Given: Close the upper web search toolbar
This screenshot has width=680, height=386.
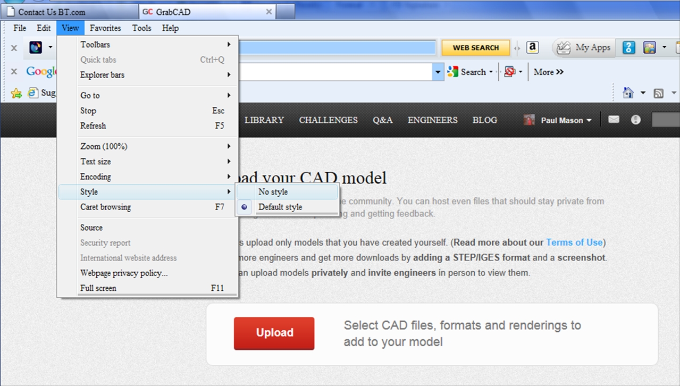Looking at the screenshot, I should click(x=14, y=48).
